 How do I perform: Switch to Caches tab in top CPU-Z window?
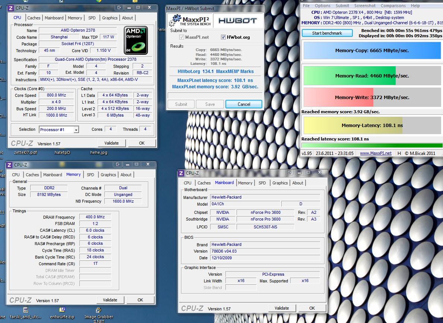34,18
